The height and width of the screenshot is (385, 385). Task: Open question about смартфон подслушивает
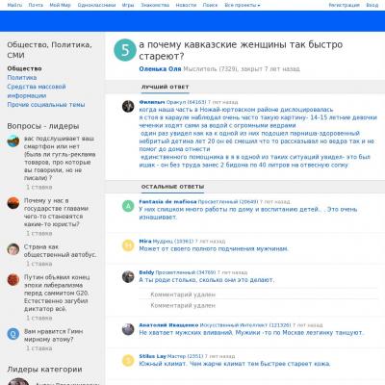(x=60, y=158)
